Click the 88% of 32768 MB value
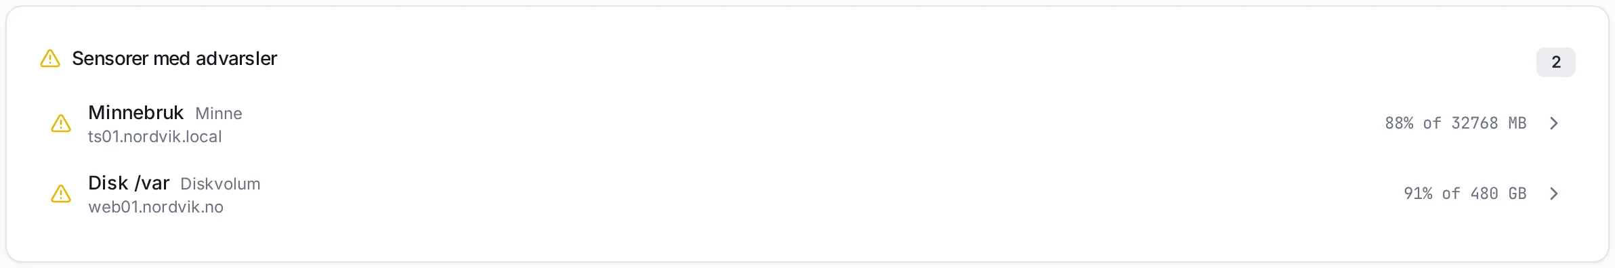 (x=1455, y=123)
